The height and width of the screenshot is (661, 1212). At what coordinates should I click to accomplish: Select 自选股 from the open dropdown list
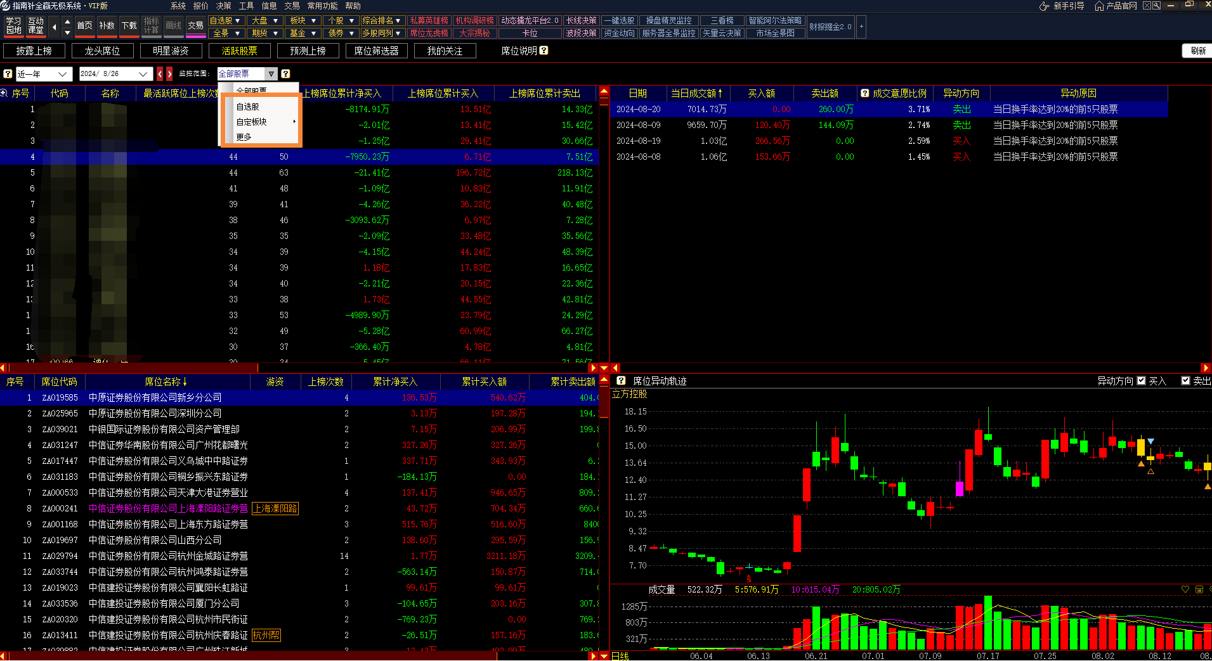(x=248, y=106)
